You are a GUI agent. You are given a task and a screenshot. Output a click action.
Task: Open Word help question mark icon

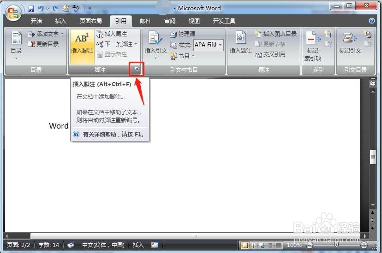(x=372, y=21)
